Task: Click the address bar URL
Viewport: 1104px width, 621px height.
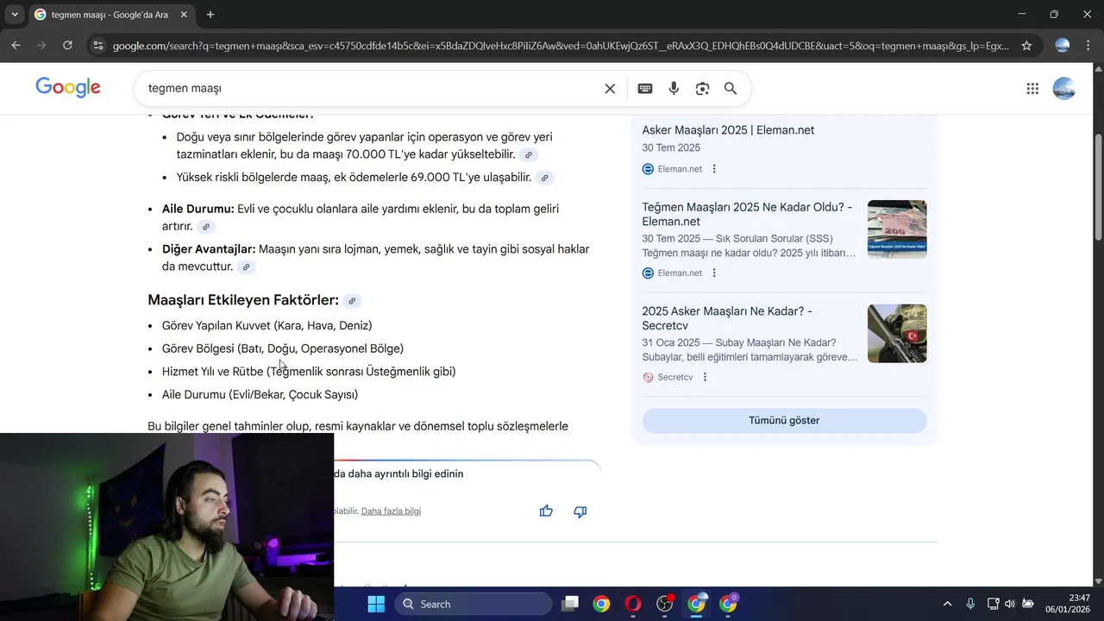Action: click(x=561, y=46)
